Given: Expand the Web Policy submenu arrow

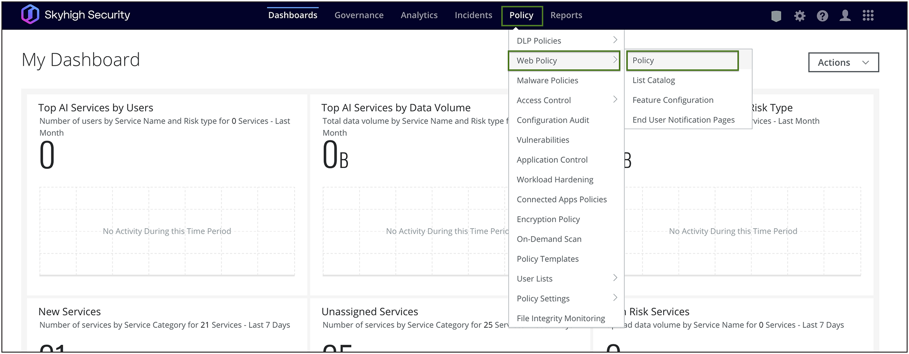Looking at the screenshot, I should coord(615,60).
